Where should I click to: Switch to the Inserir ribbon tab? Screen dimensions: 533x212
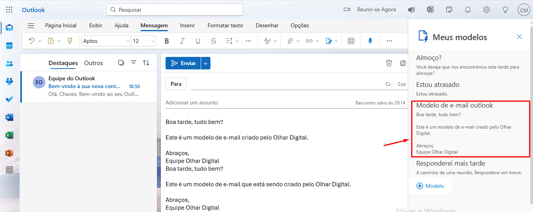pos(187,26)
